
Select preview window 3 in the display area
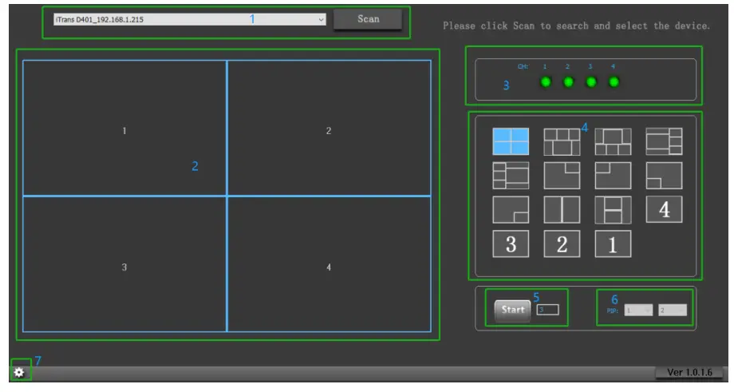pos(124,264)
